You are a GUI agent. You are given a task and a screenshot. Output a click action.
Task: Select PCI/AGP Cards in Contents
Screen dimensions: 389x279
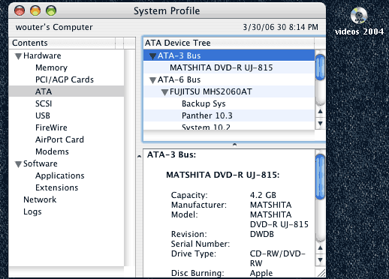click(65, 79)
